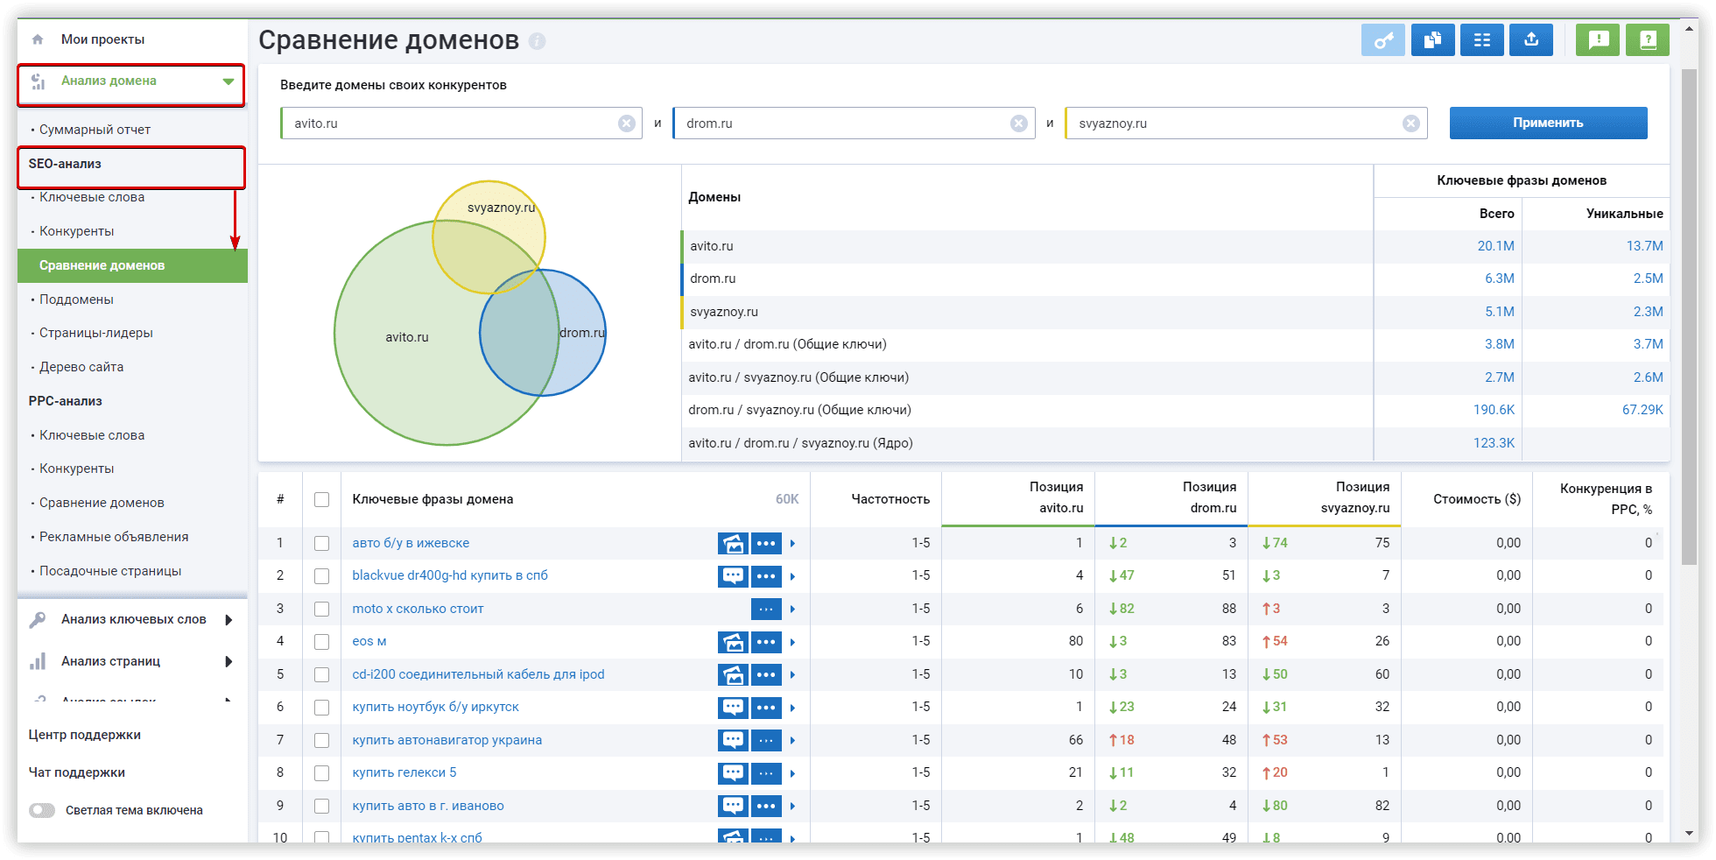The height and width of the screenshot is (860, 1716).
Task: Clear the drom.ru domain field
Action: [x=1019, y=123]
